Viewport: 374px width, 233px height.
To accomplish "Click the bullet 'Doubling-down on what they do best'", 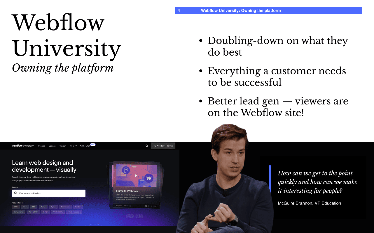I will pos(278,46).
